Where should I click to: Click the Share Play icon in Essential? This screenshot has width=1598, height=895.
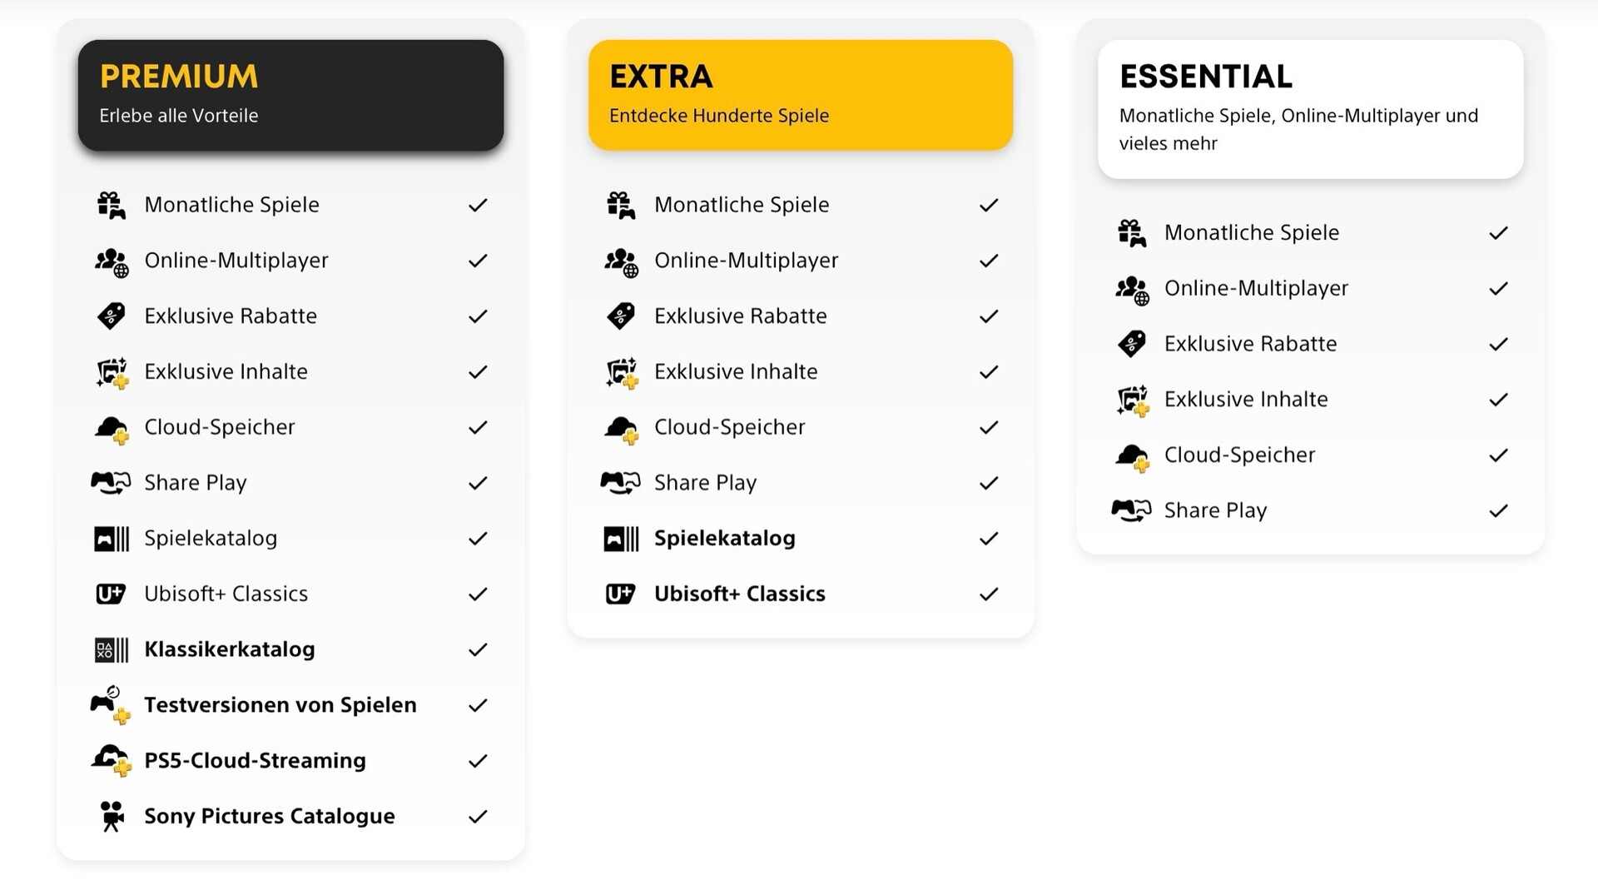pyautogui.click(x=1131, y=510)
